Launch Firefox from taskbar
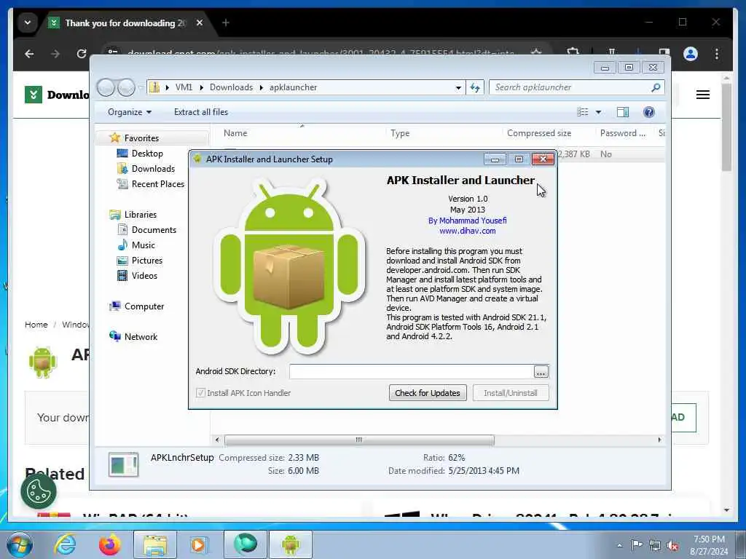746x559 pixels. point(110,544)
